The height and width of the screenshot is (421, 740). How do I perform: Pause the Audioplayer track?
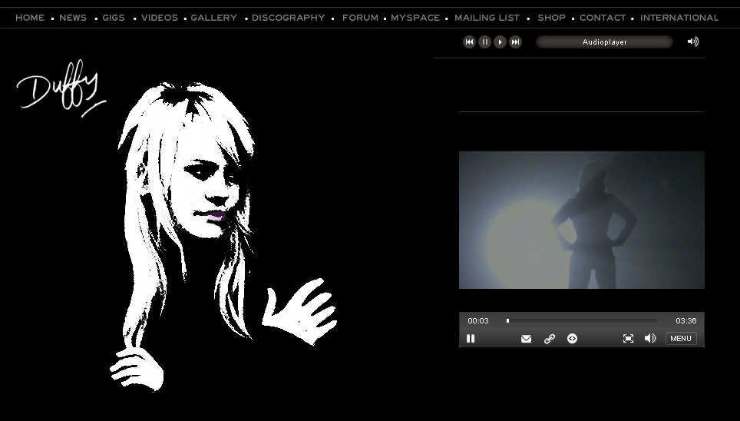pyautogui.click(x=484, y=42)
